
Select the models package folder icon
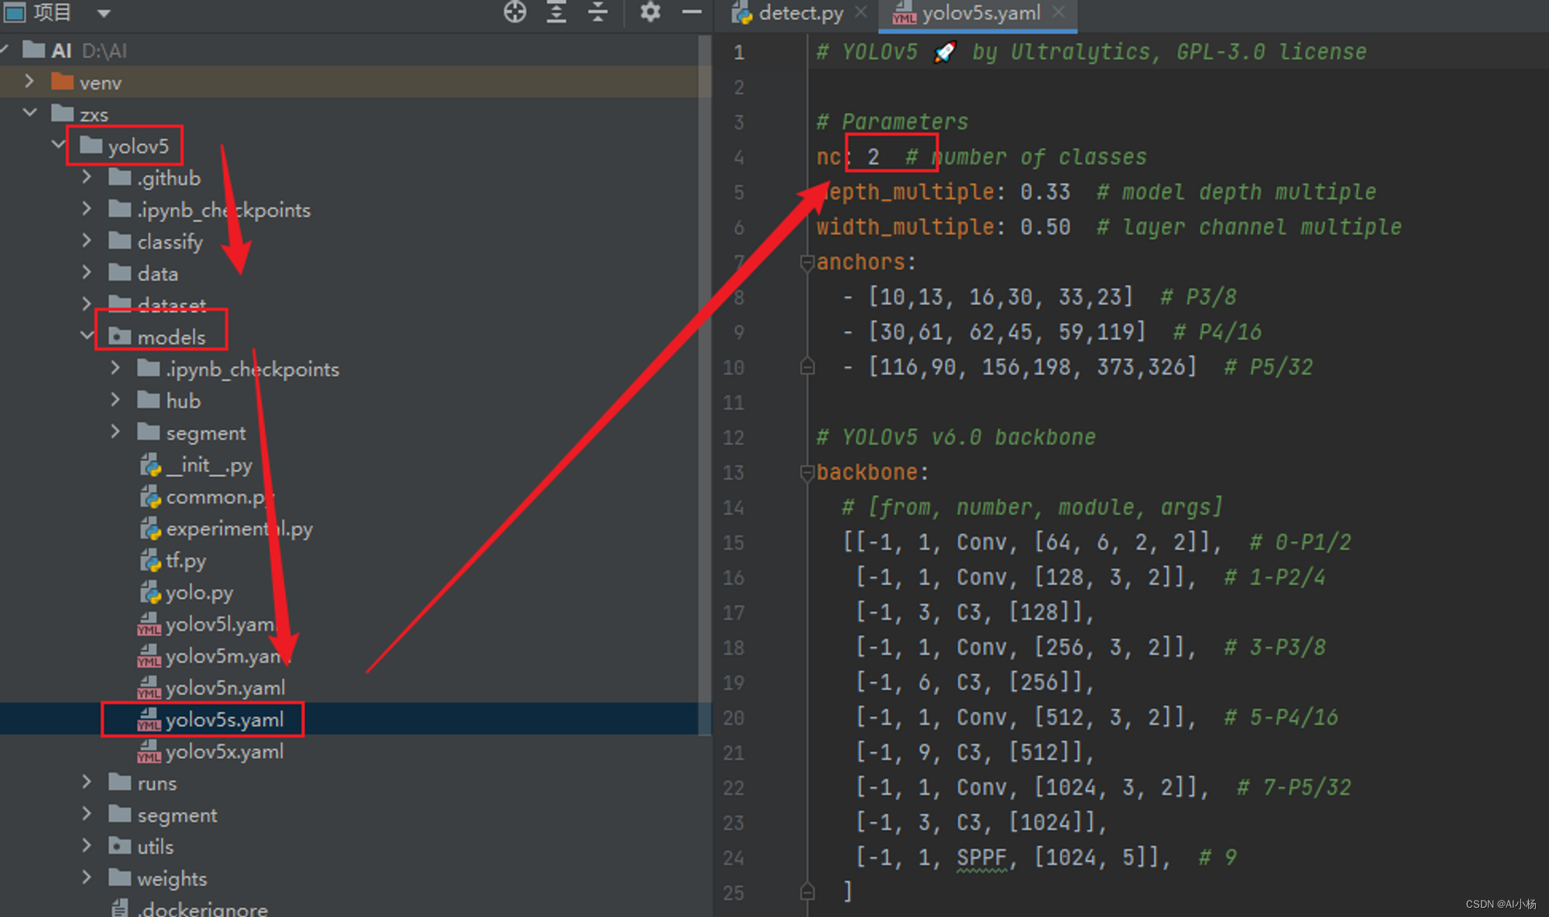[x=120, y=336]
